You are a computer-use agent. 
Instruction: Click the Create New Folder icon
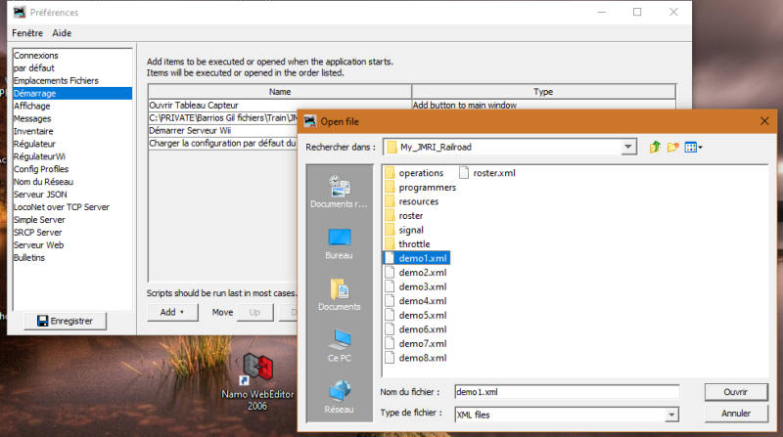click(672, 148)
